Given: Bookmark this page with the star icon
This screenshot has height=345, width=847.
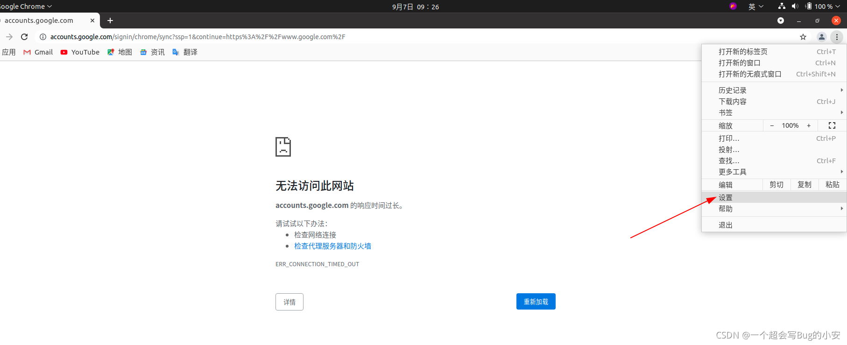Looking at the screenshot, I should pos(803,37).
